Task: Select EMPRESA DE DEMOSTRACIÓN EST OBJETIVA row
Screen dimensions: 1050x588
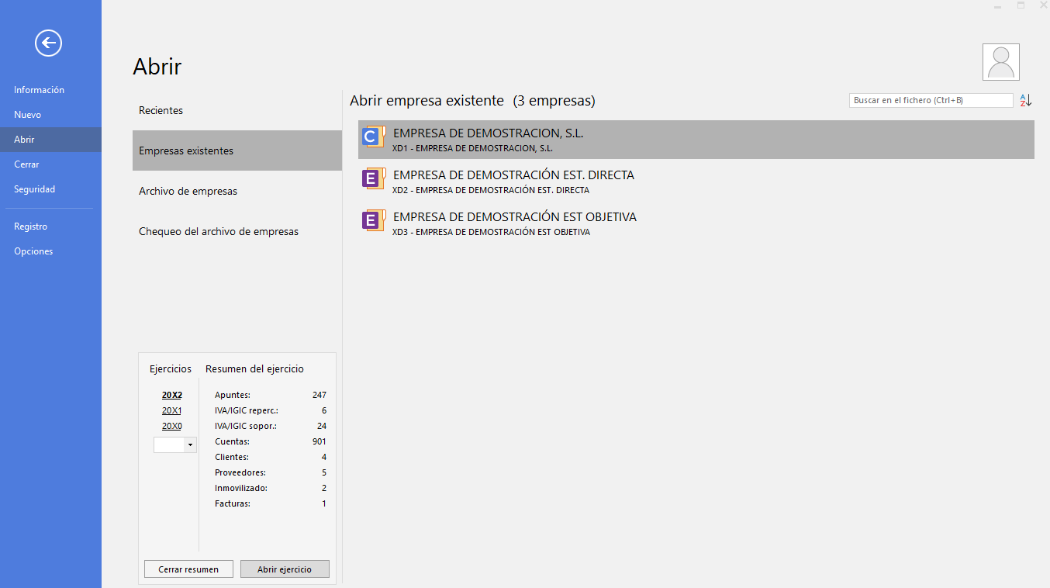Action: [696, 223]
